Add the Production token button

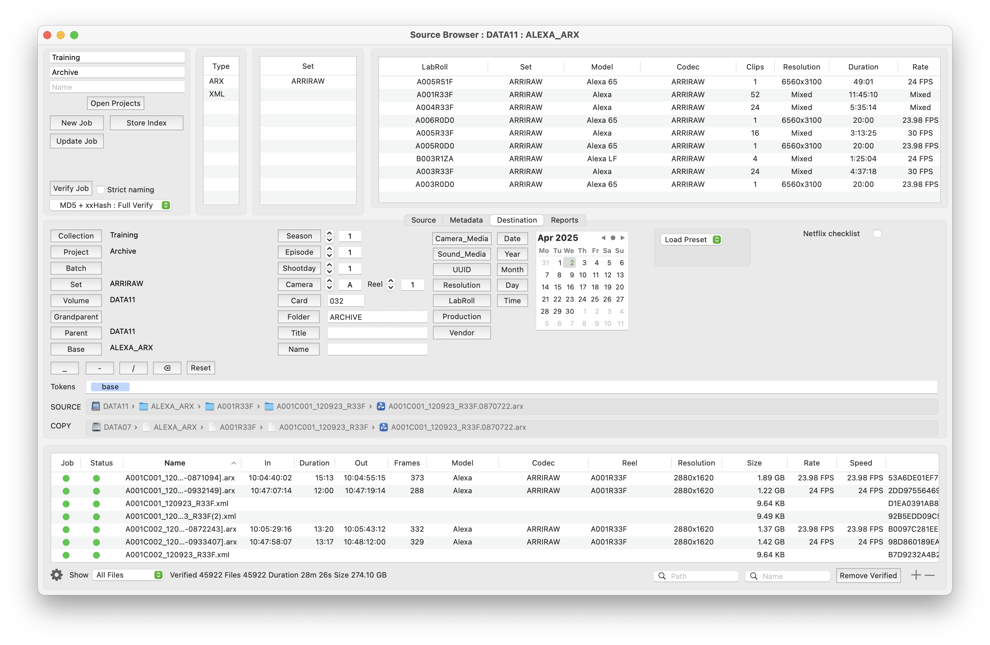click(x=461, y=316)
